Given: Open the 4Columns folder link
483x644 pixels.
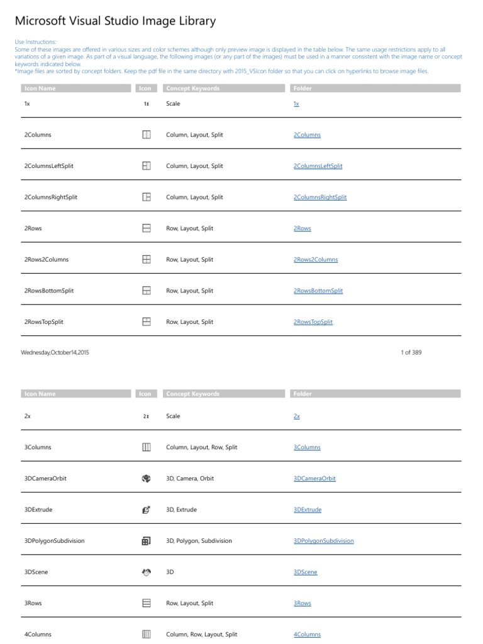Looking at the screenshot, I should click(x=307, y=635).
